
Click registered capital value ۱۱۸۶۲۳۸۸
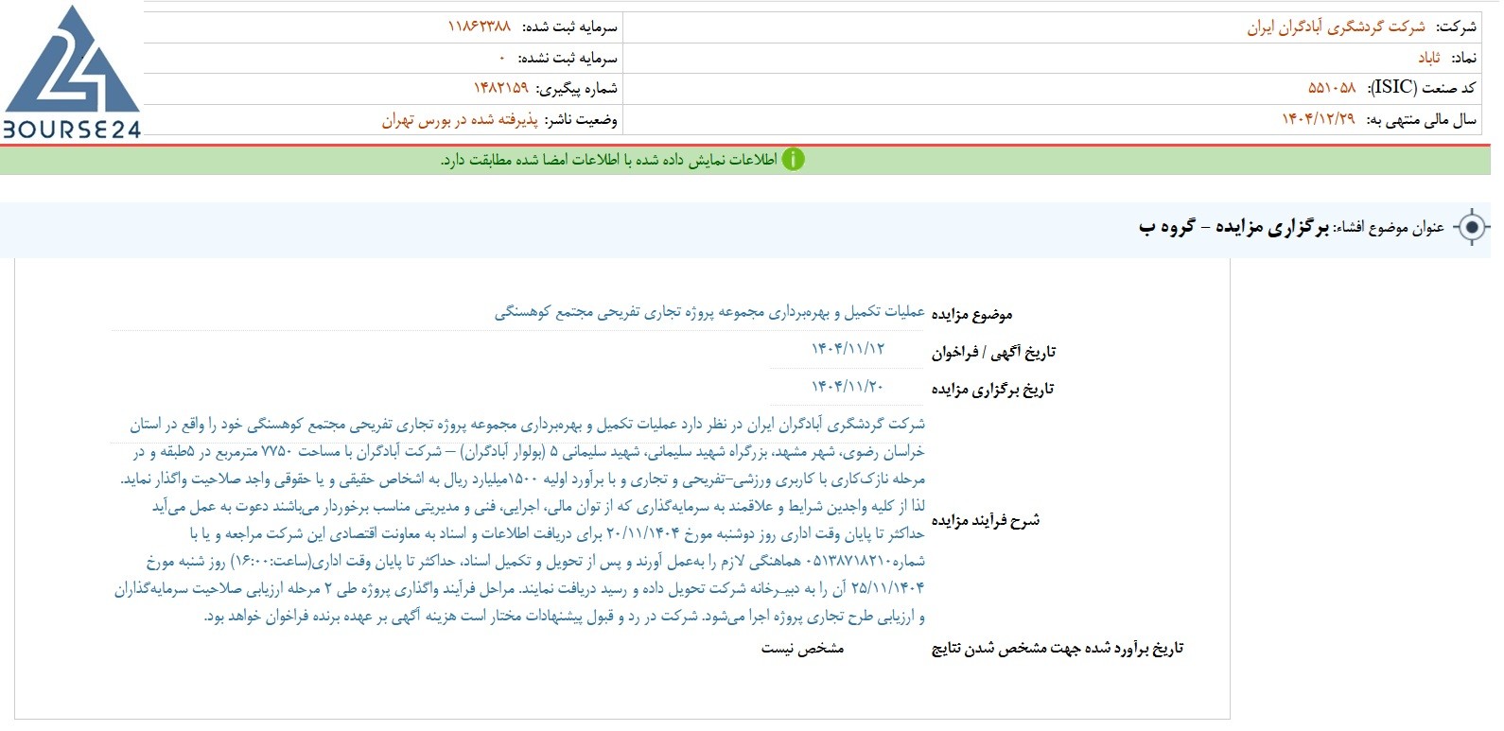479,26
